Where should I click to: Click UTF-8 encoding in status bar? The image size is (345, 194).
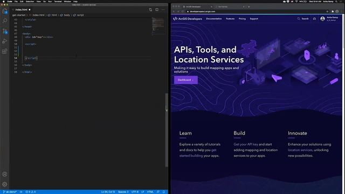point(135,192)
